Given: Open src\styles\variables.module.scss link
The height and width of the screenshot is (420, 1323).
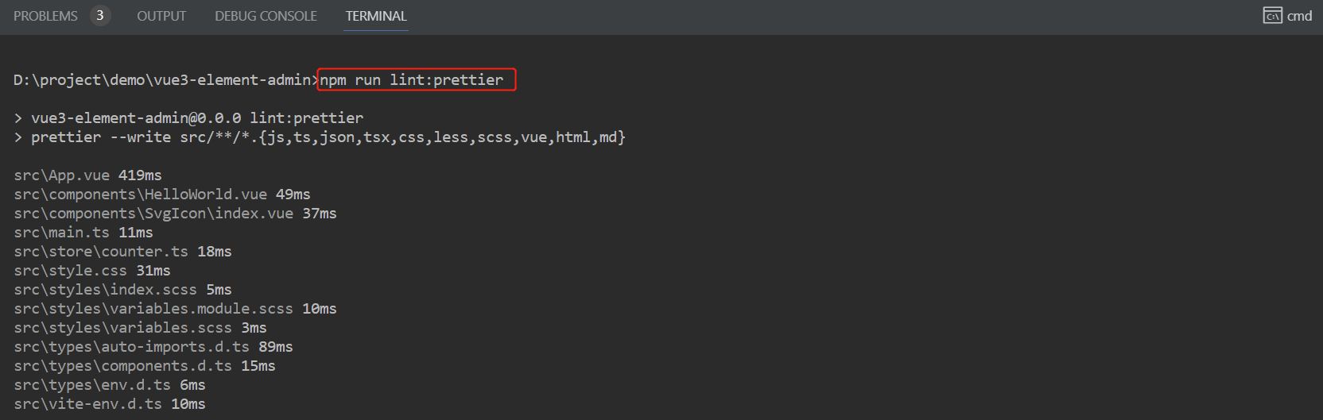Looking at the screenshot, I should [153, 309].
